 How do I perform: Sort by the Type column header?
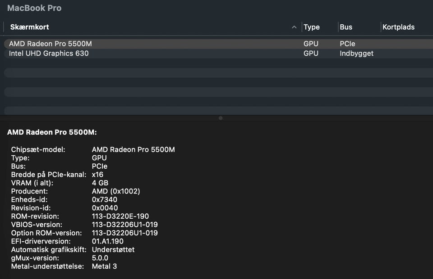[x=312, y=27]
